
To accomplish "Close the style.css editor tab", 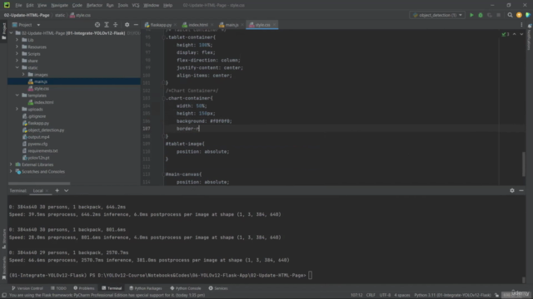I will tap(274, 25).
